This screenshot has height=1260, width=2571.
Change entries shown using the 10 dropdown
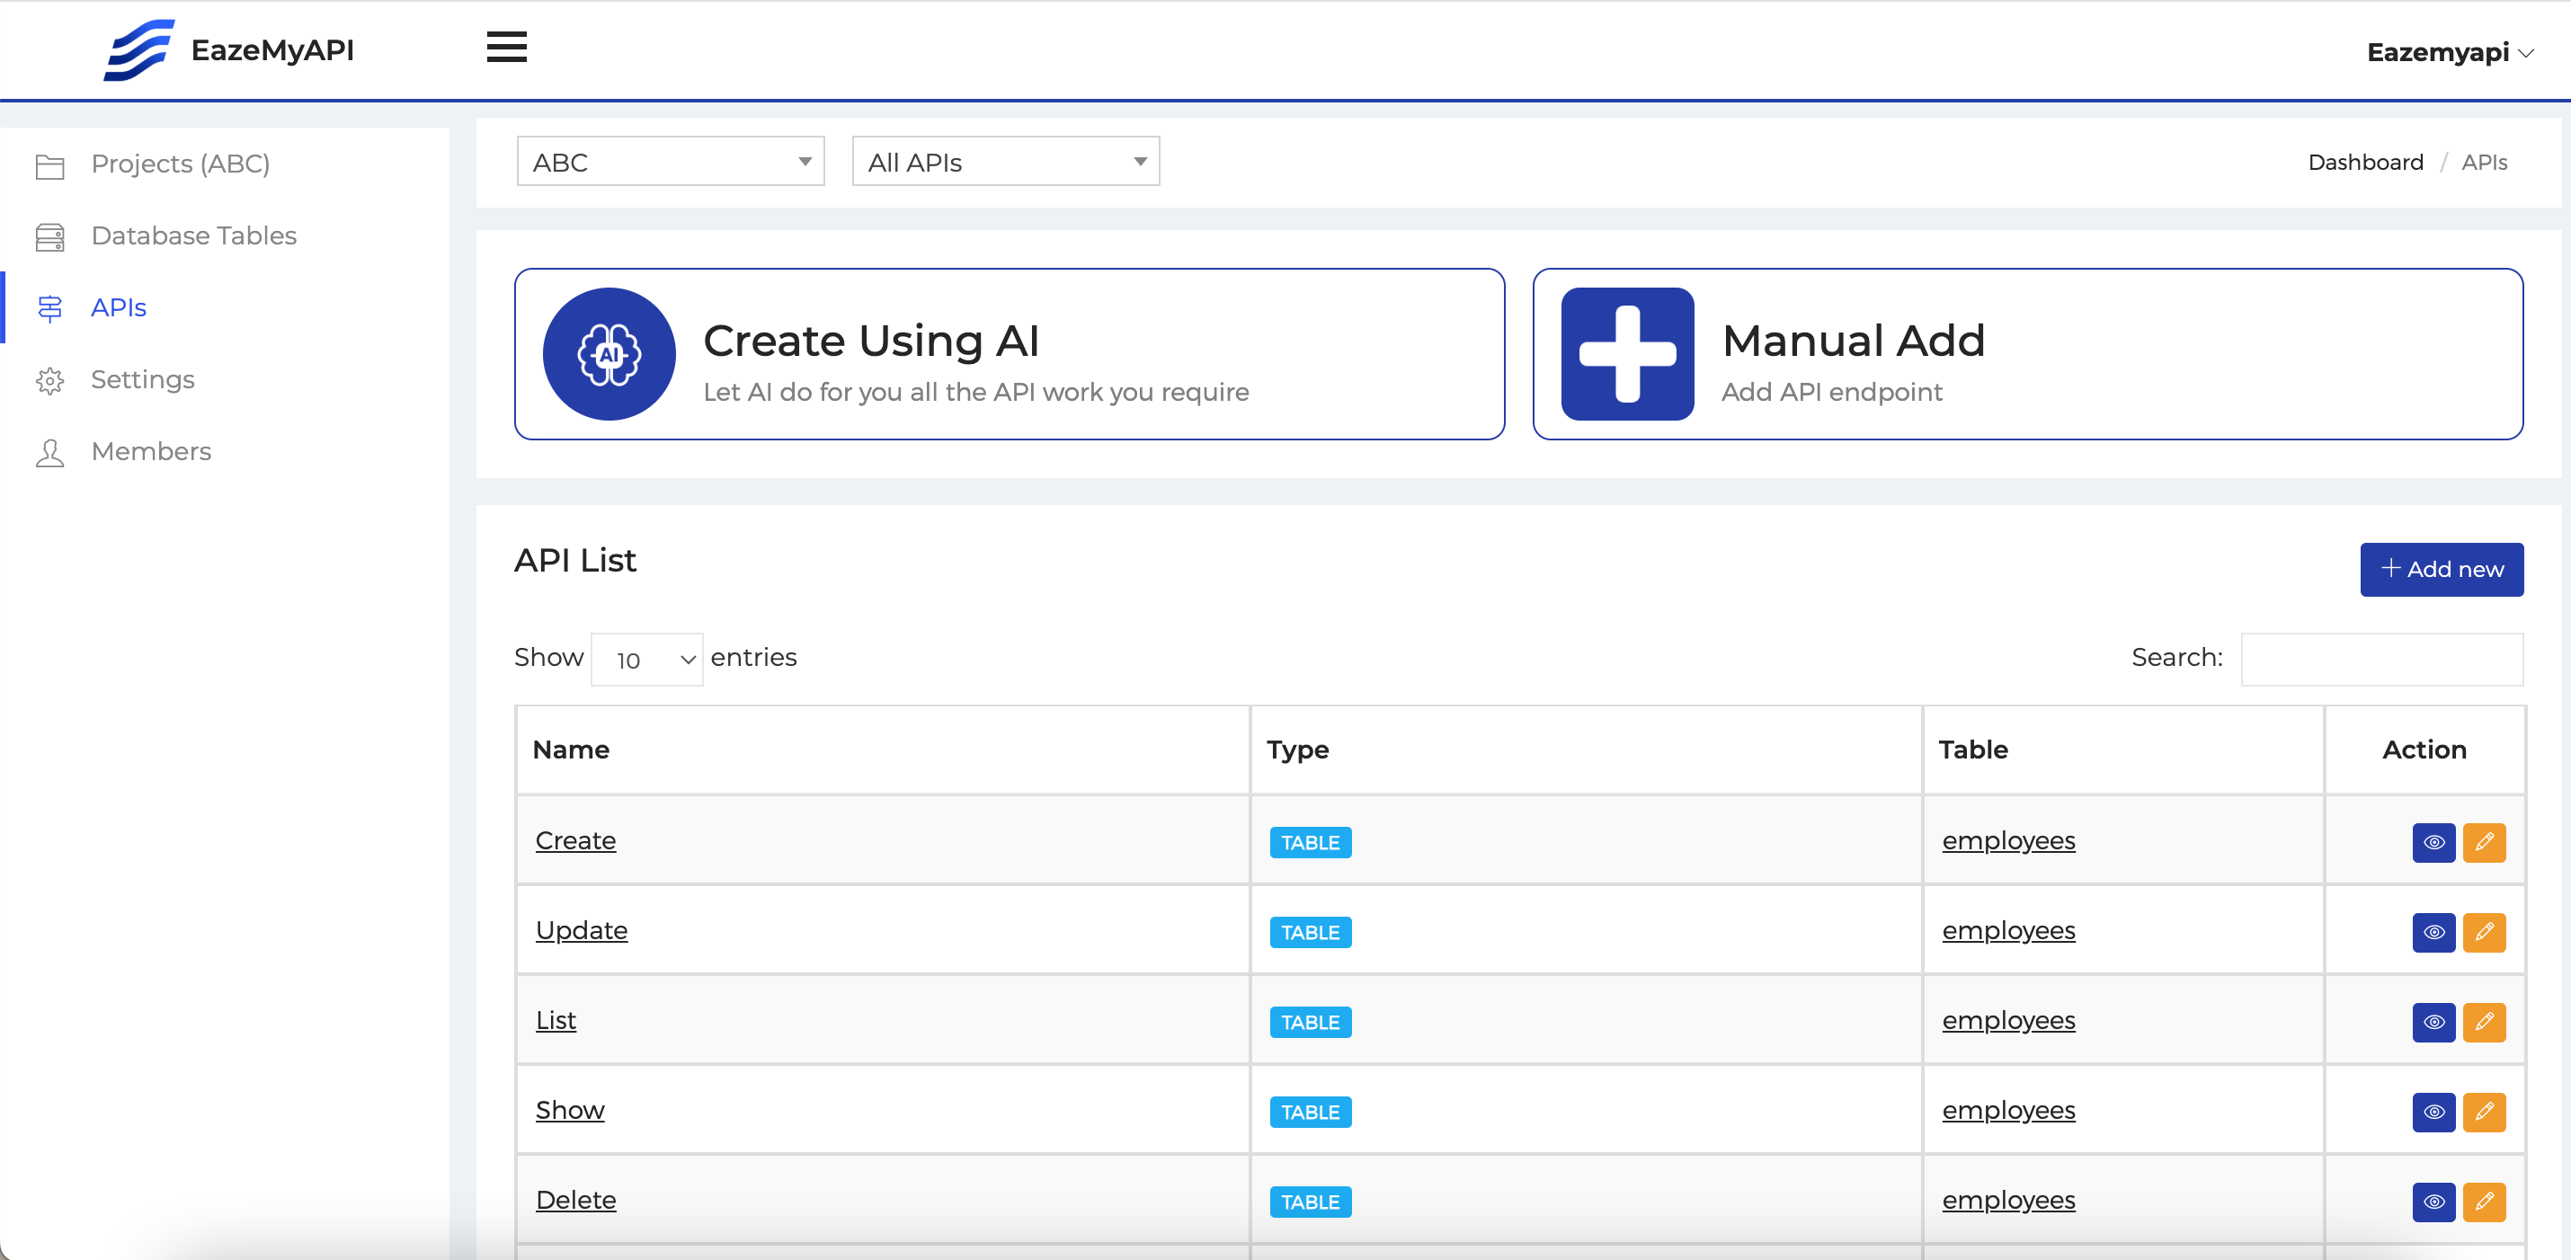point(646,659)
